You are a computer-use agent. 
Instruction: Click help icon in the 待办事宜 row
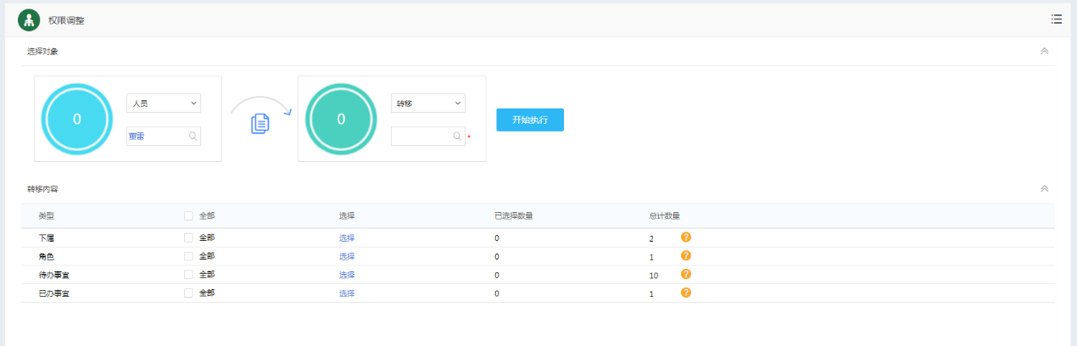(x=686, y=274)
